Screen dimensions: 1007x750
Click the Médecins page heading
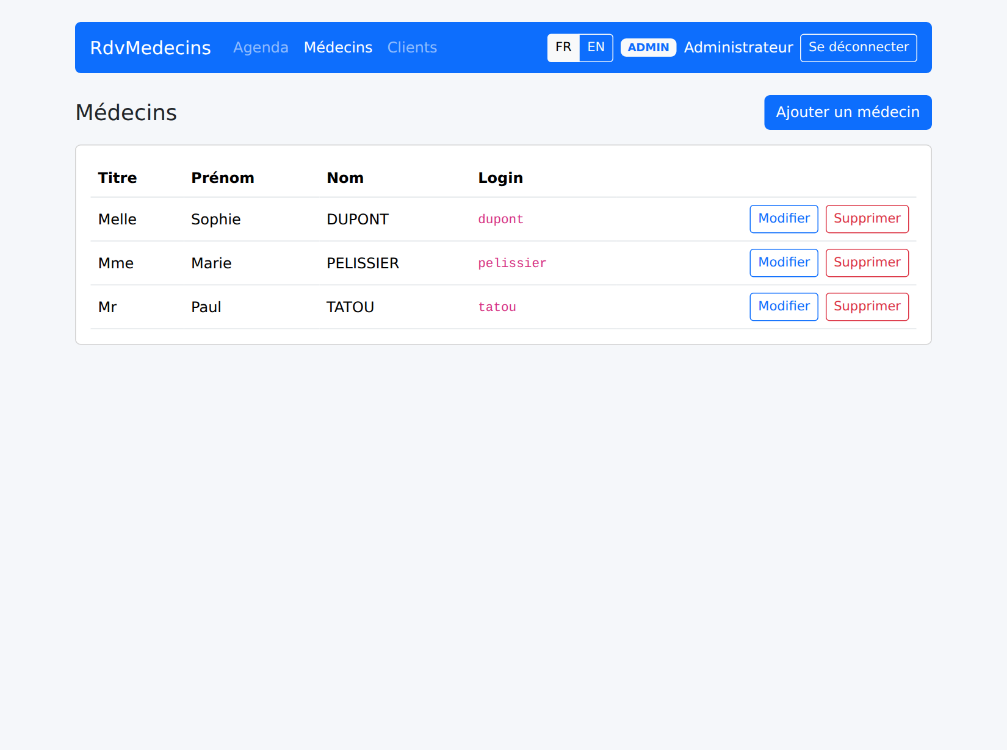pyautogui.click(x=126, y=113)
